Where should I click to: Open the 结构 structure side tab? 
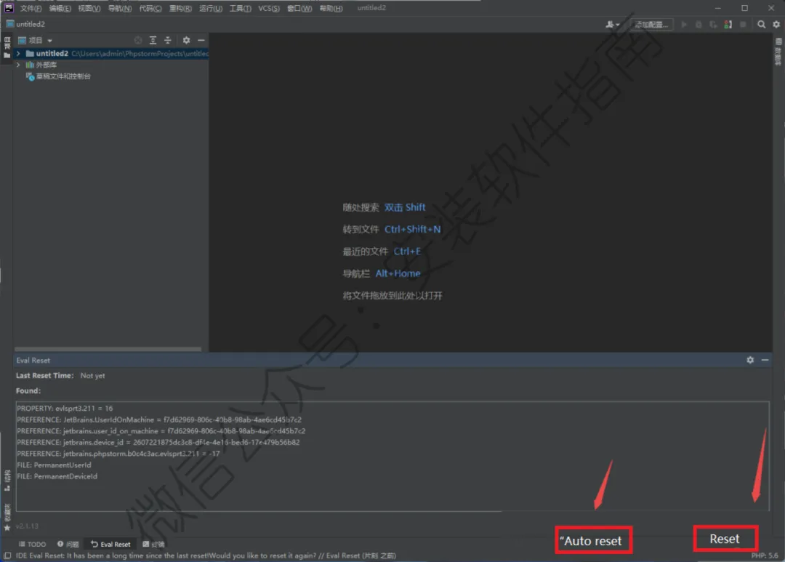click(x=7, y=480)
